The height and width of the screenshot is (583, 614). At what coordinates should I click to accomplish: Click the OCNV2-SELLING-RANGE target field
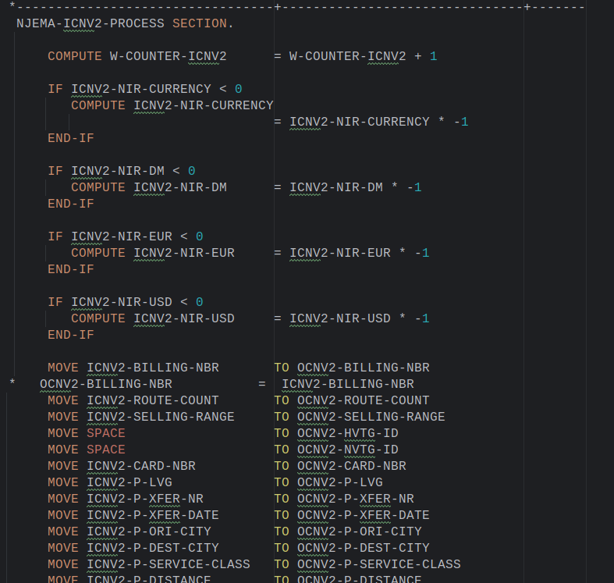coord(371,417)
